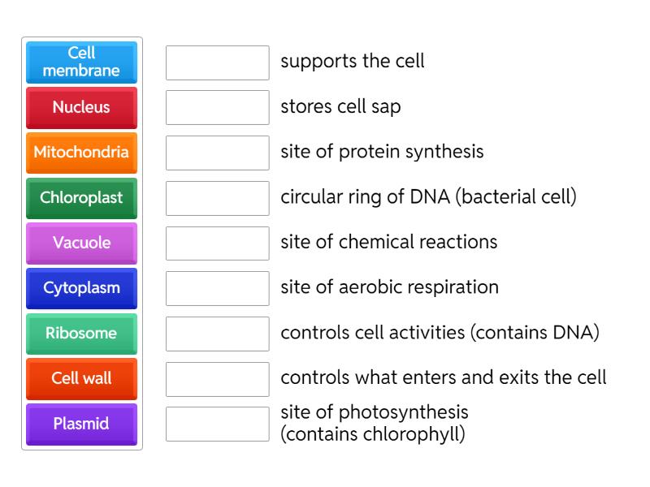650x487 pixels.
Task: Pick the orange Mitochondria tile
Action: tap(81, 153)
